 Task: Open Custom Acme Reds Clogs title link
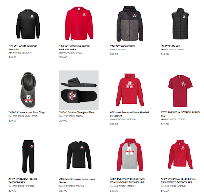click(27, 113)
